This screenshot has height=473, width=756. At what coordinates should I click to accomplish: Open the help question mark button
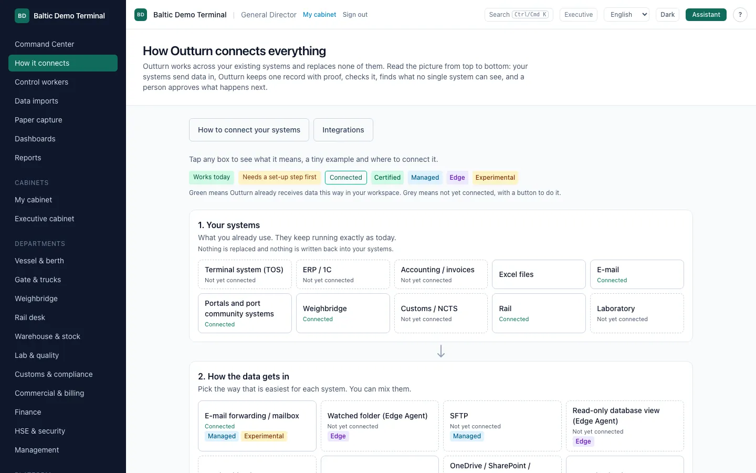[x=740, y=15]
